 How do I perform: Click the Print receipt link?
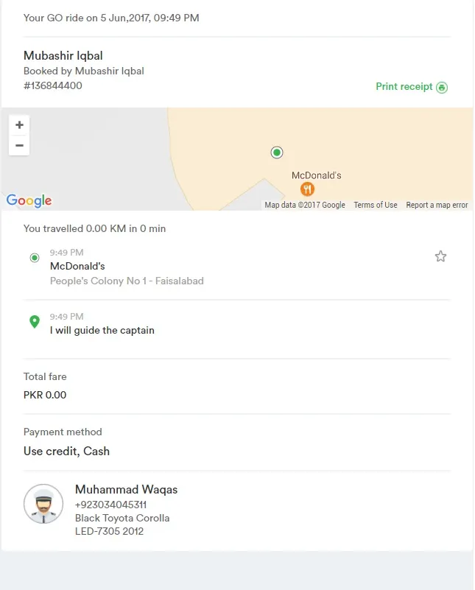[x=404, y=86]
